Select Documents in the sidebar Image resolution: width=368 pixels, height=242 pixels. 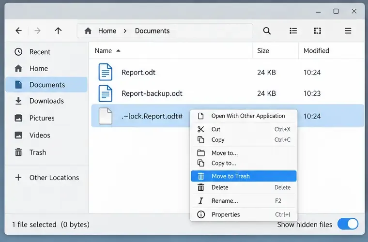(x=46, y=85)
